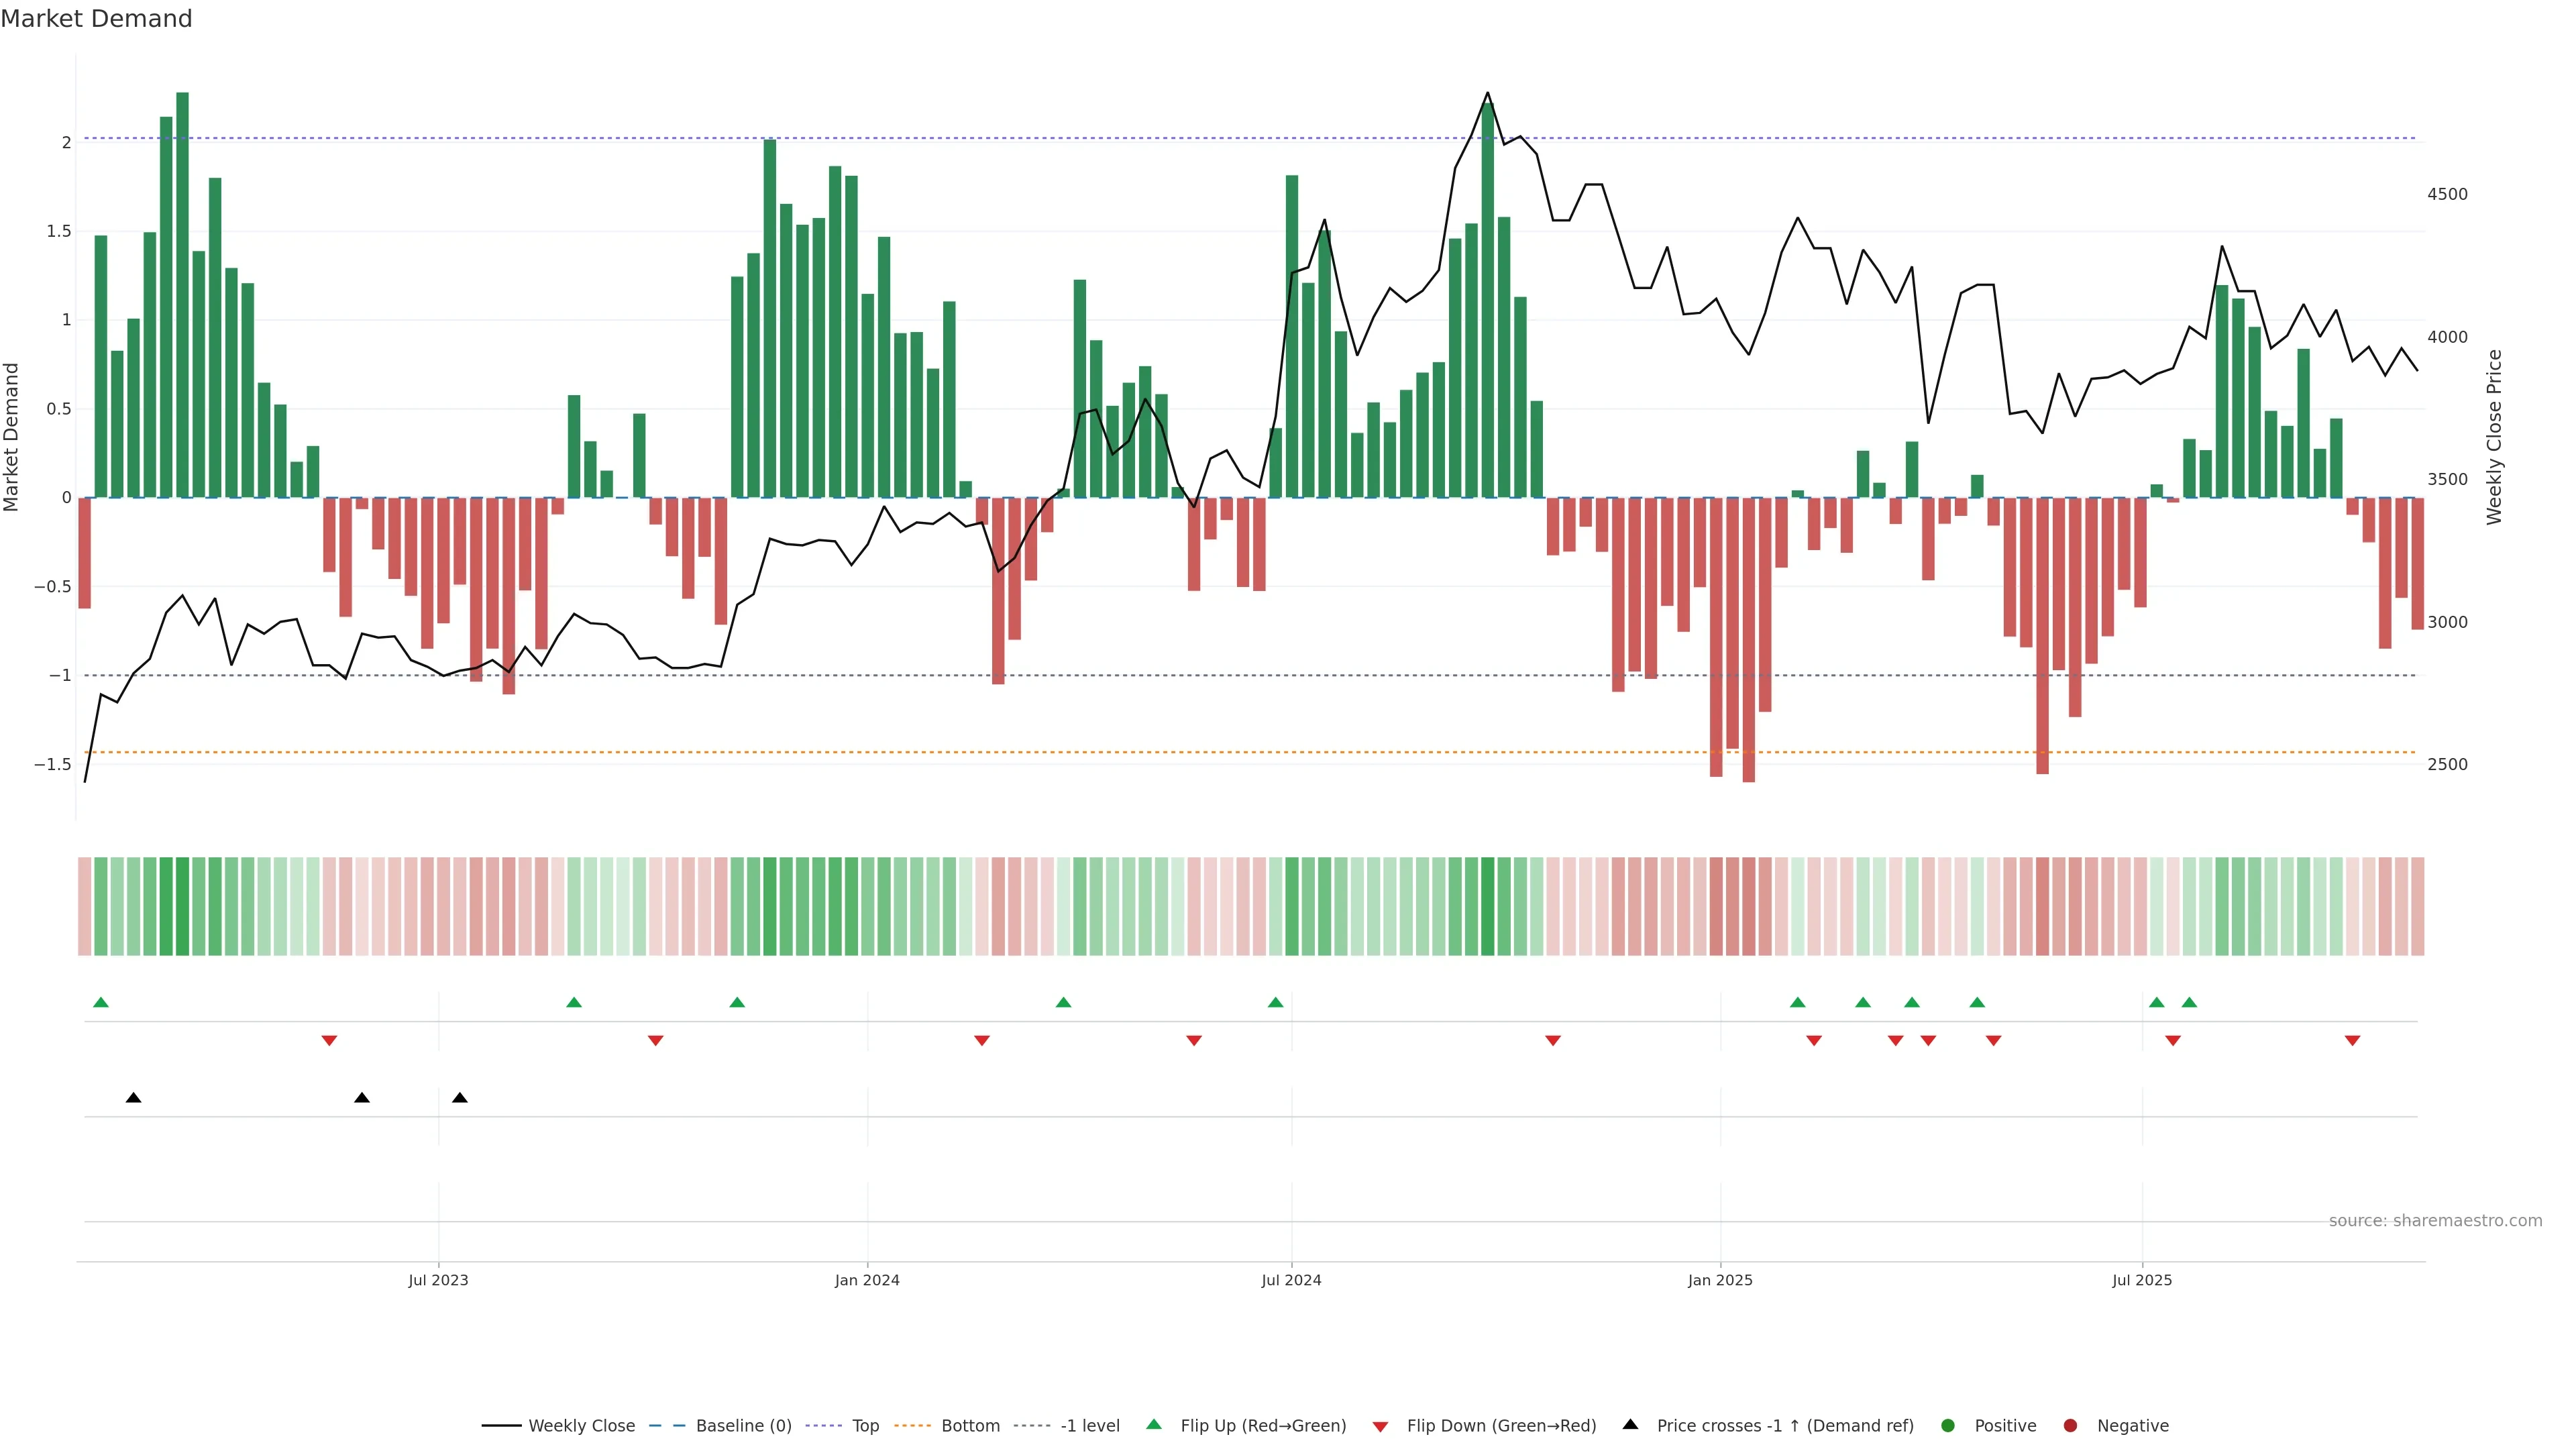Screen dimensions: 2576x1449
Task: Click the source: sharemaestro.com text
Action: [x=2435, y=1220]
